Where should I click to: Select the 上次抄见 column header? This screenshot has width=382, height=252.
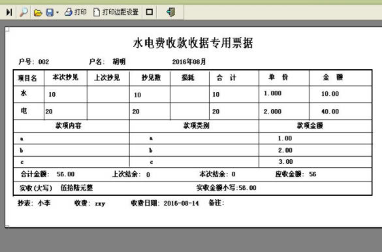(107, 78)
